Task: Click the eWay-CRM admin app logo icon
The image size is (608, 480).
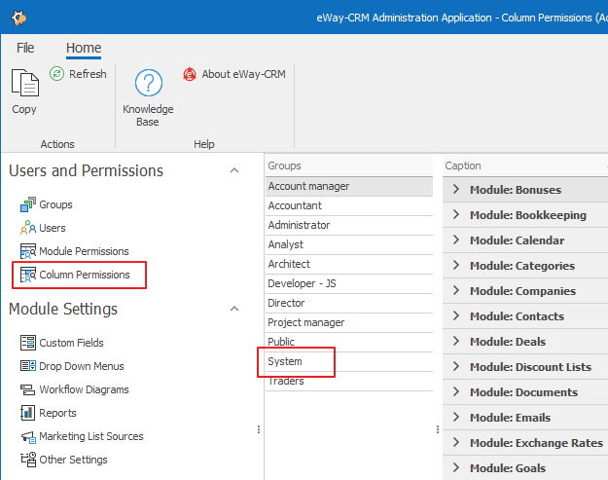Action: 18,18
